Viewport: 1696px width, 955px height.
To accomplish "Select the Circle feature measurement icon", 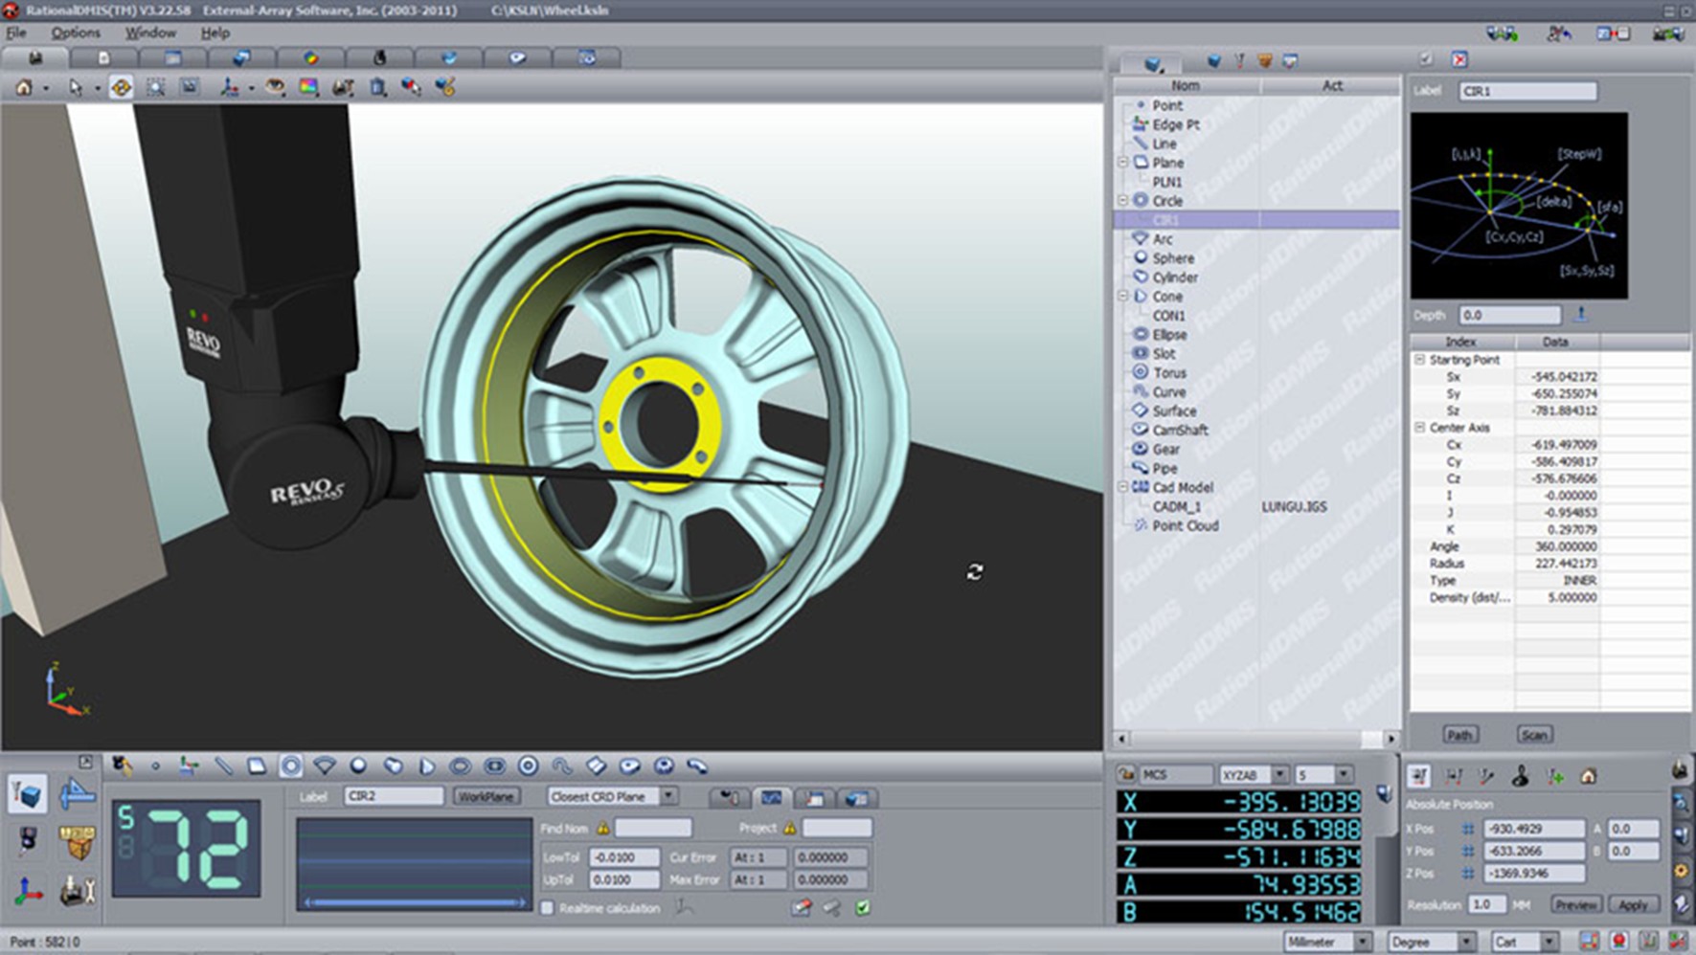I will tap(291, 766).
